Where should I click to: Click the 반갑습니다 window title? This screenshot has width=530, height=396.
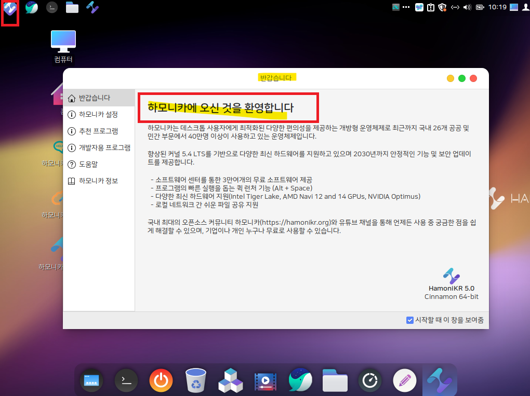(x=276, y=78)
